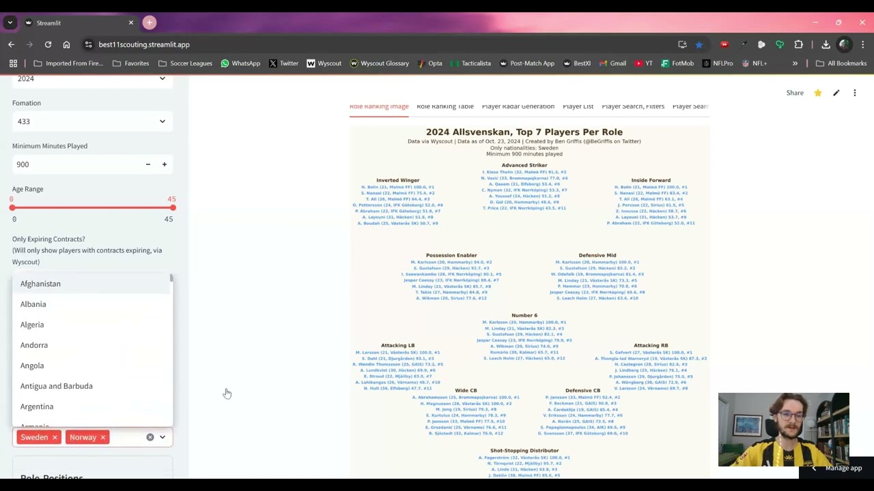
Task: Collapse the nationality dropdown arrow
Action: [163, 437]
